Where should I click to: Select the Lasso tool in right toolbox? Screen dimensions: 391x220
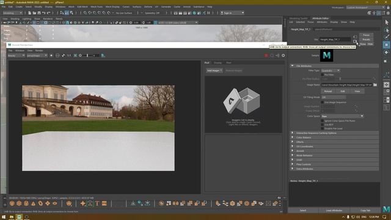[x=387, y=30]
